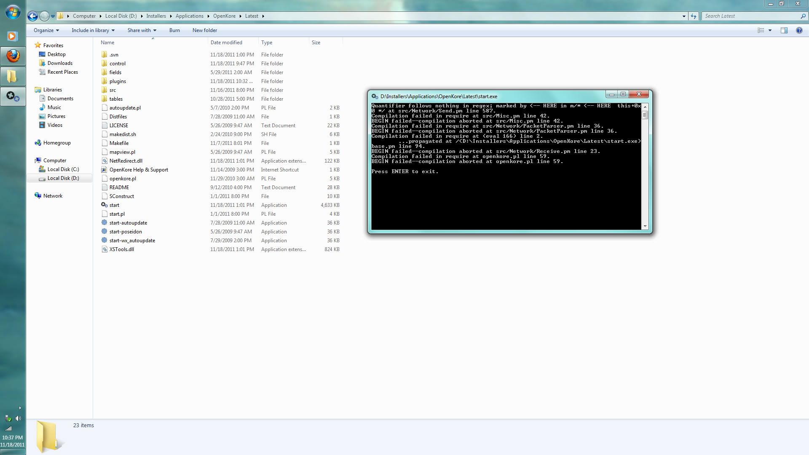Select the Windows Explorer taskbar icon

coord(12,76)
